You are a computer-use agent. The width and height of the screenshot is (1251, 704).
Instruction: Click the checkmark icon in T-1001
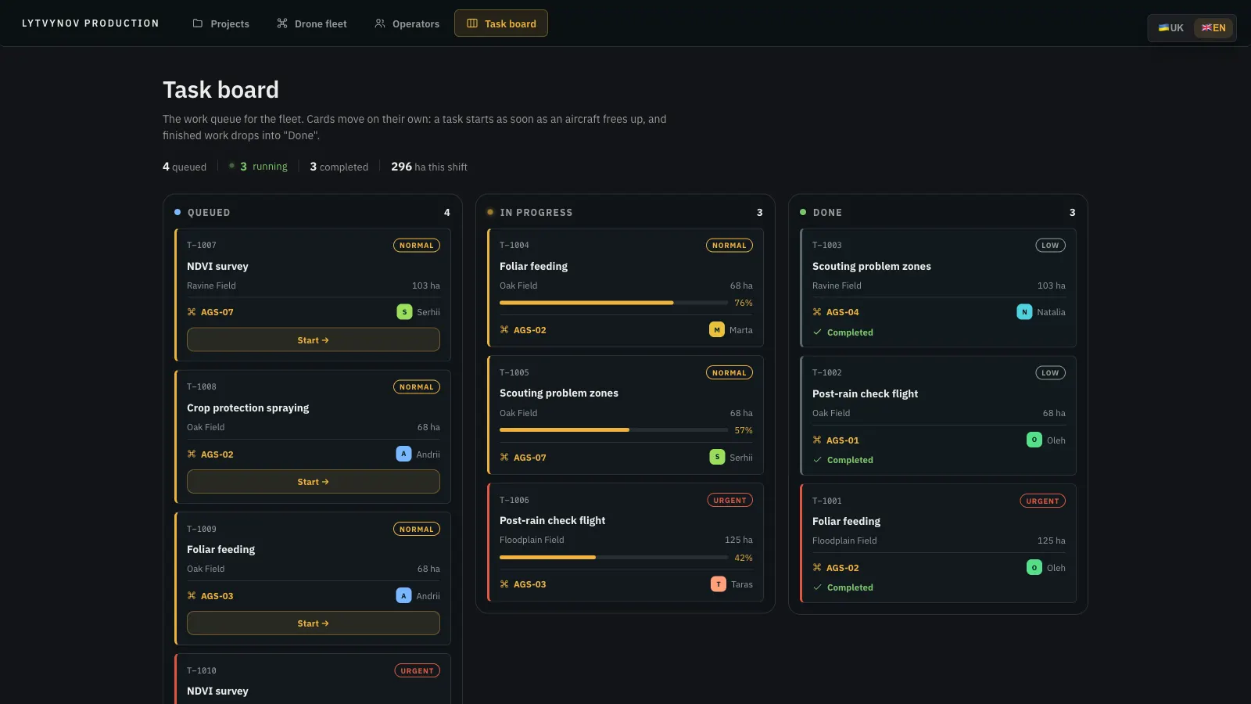pyautogui.click(x=817, y=587)
